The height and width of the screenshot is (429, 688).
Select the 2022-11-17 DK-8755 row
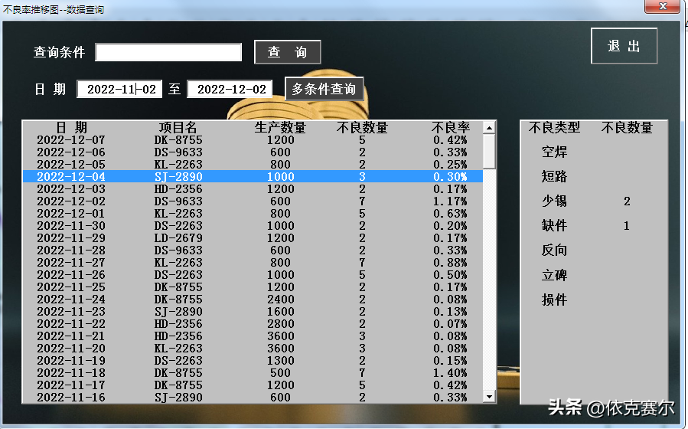(x=253, y=385)
